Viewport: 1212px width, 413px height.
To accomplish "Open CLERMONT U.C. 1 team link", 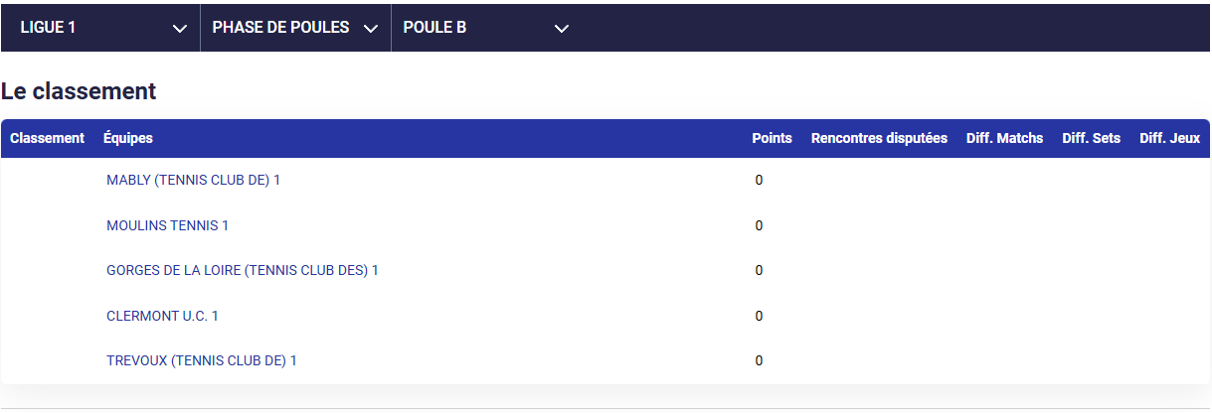I will [162, 316].
